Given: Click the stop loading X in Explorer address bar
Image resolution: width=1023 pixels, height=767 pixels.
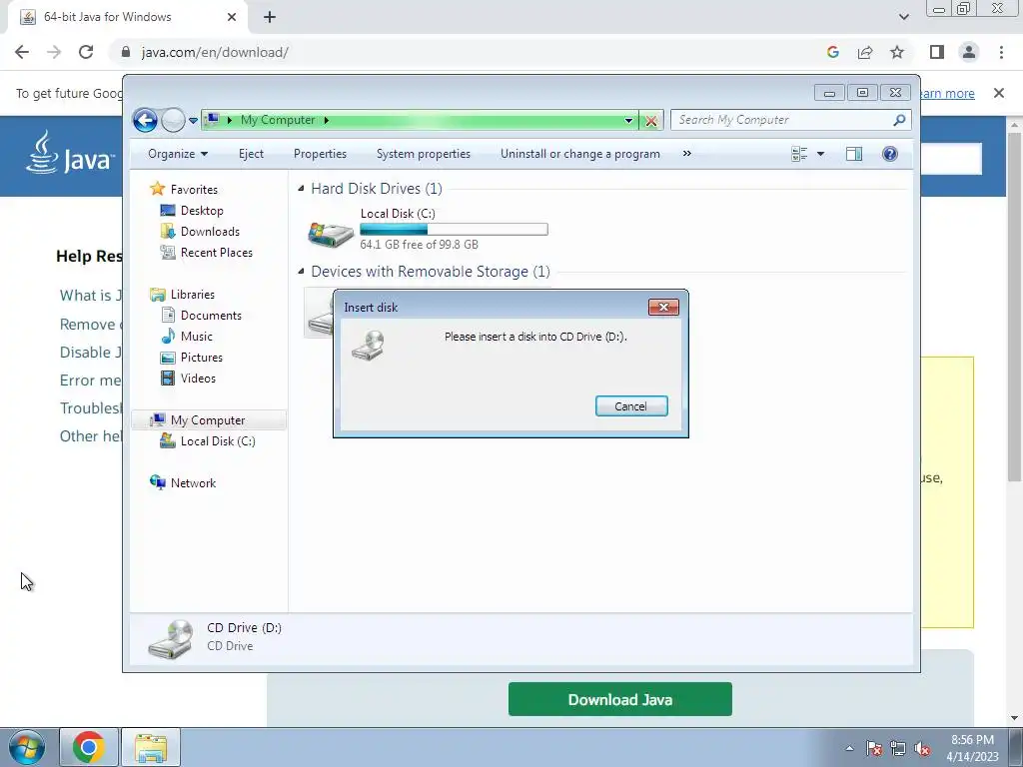Looking at the screenshot, I should point(651,121).
